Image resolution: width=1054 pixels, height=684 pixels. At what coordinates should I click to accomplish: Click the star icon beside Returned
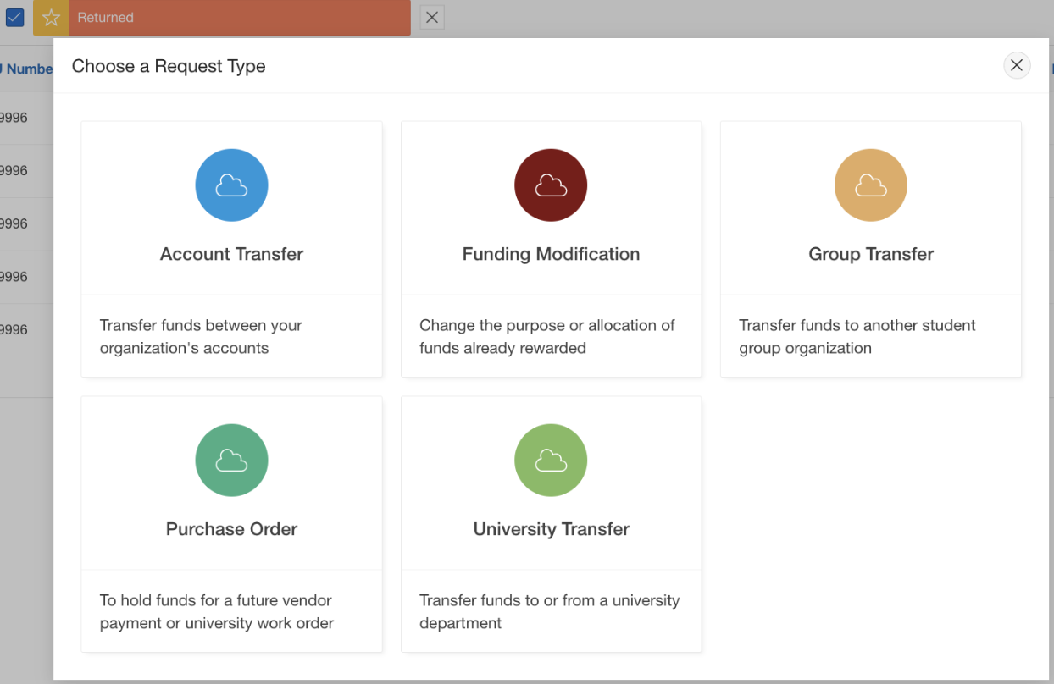tap(52, 18)
